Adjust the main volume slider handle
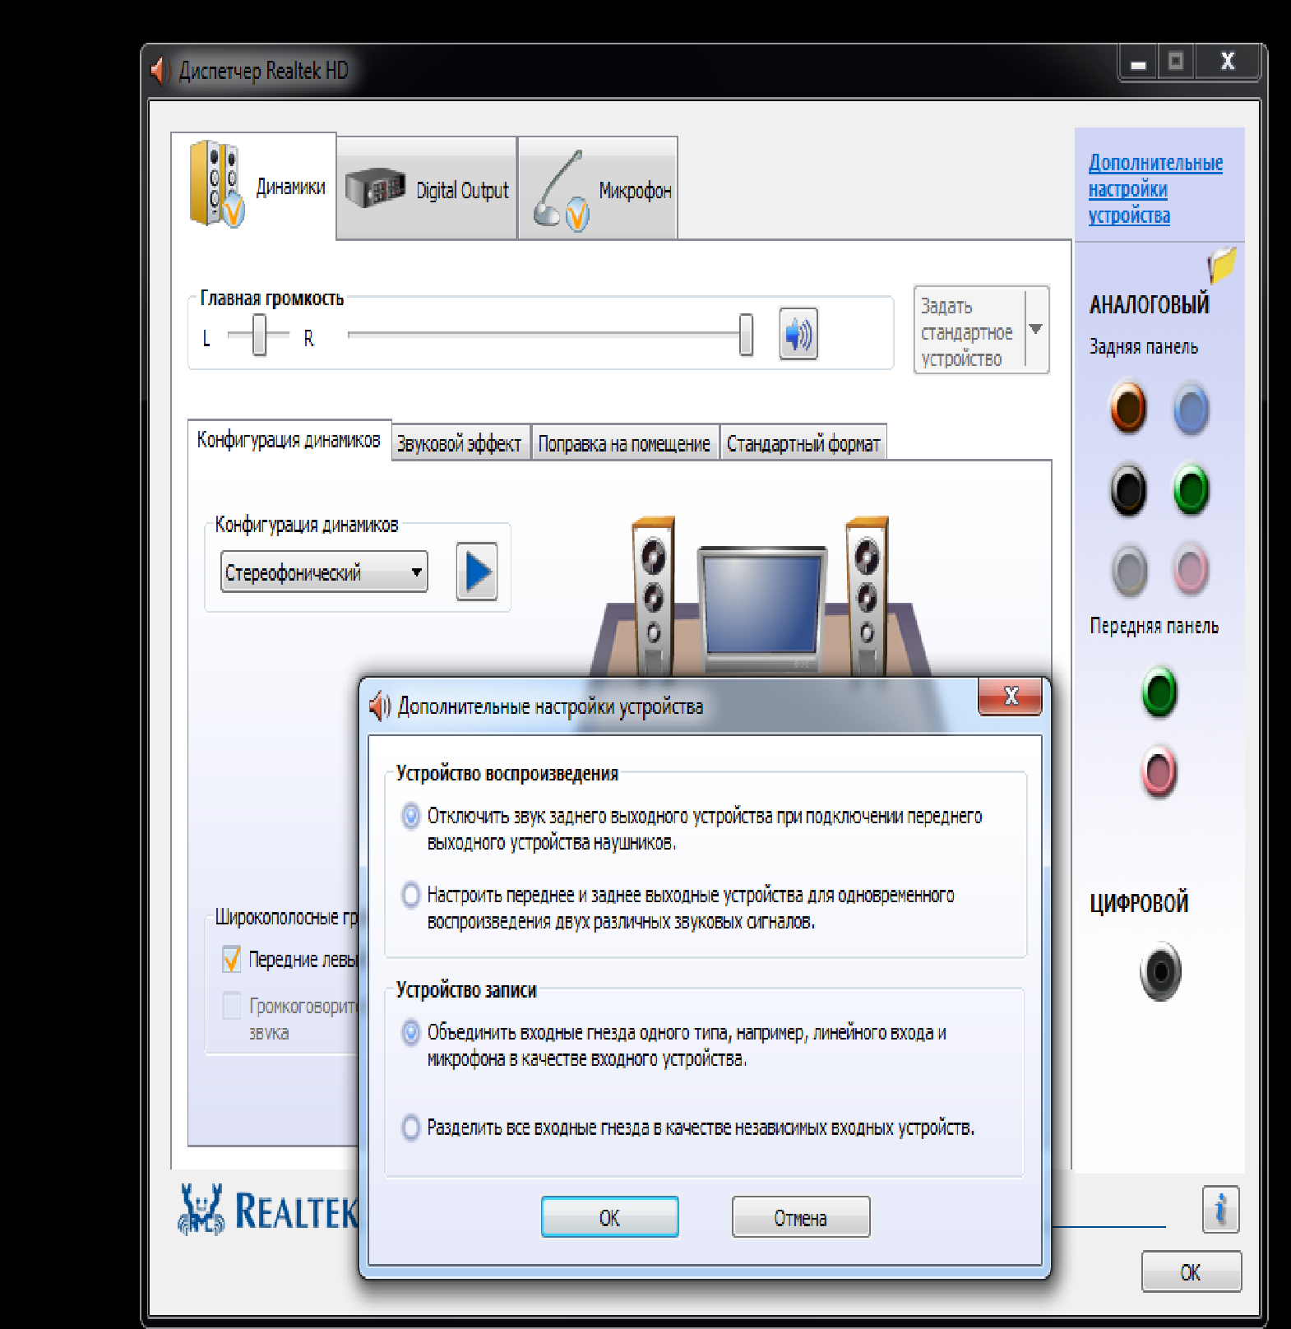 coord(746,334)
